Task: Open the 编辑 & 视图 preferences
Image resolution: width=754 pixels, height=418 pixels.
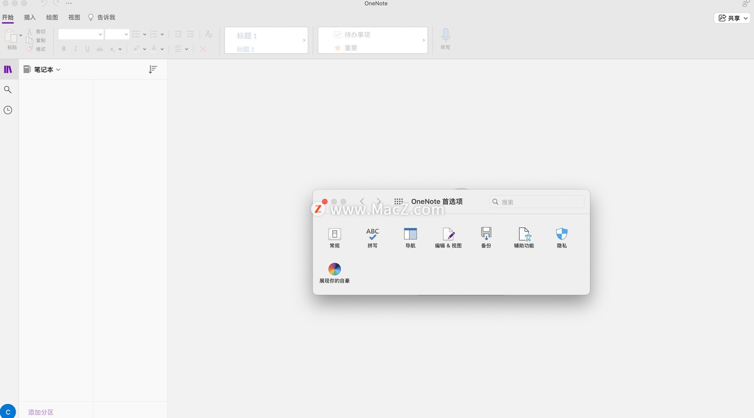Action: (448, 238)
